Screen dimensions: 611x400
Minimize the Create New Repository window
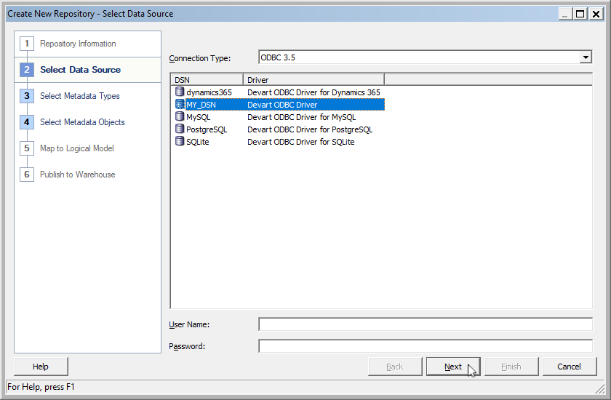(565, 14)
